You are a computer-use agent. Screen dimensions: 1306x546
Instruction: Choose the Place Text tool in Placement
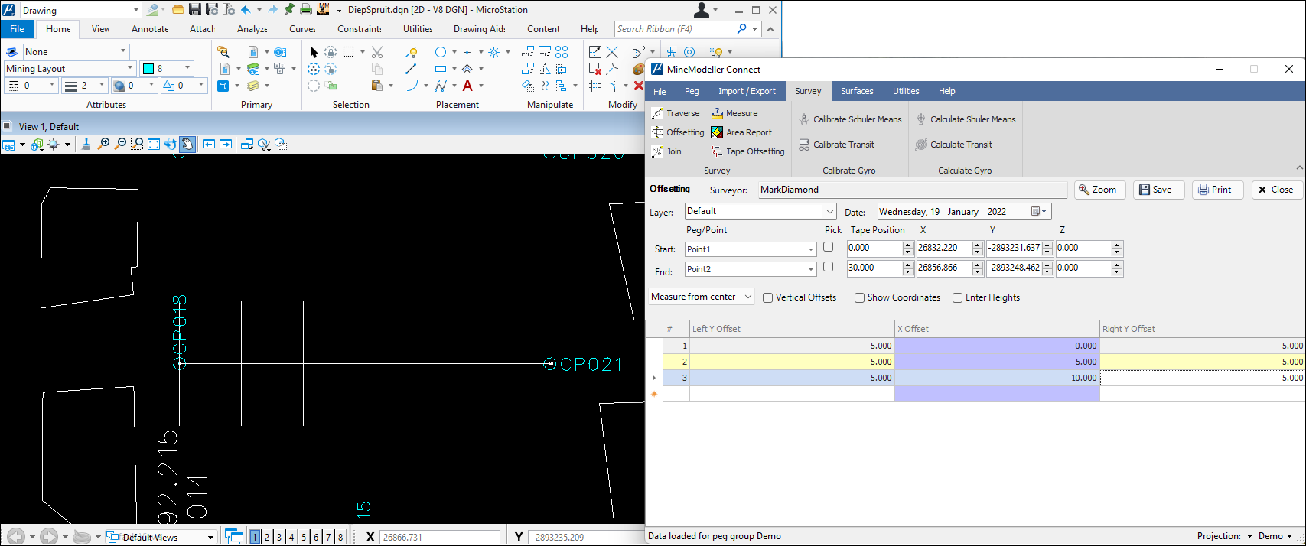(x=467, y=86)
